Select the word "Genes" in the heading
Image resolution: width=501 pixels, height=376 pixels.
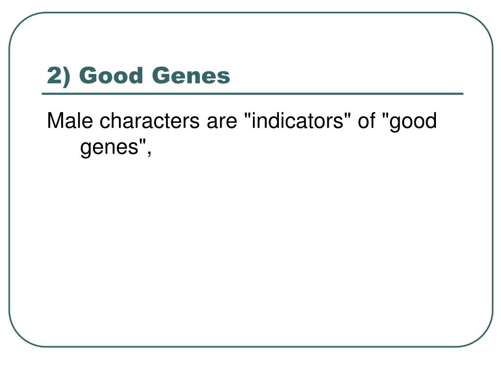pyautogui.click(x=191, y=75)
